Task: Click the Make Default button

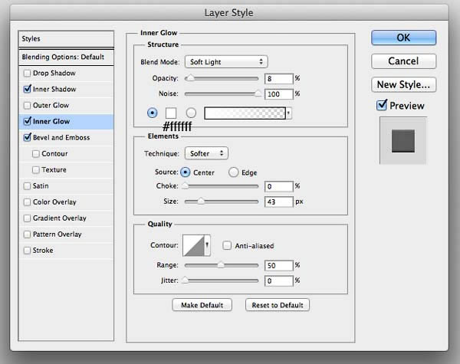Action: [x=202, y=305]
